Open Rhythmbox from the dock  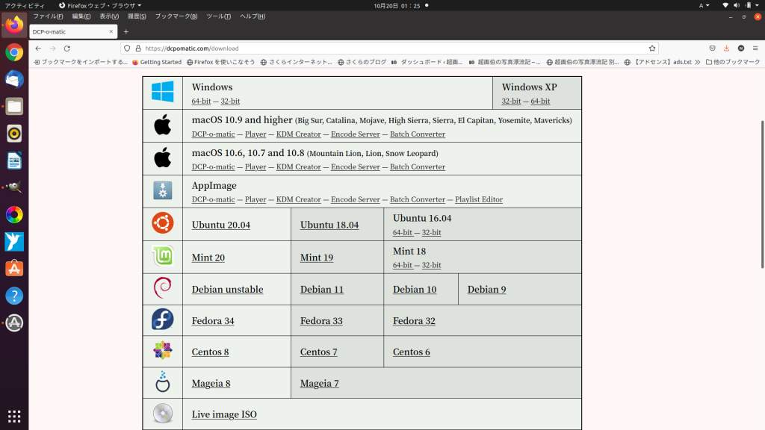click(x=14, y=134)
